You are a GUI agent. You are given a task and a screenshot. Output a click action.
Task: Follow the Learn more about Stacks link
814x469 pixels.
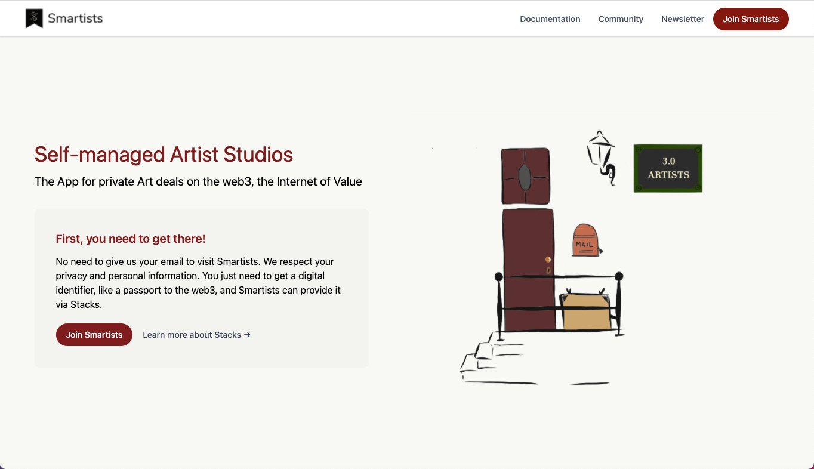tap(196, 335)
